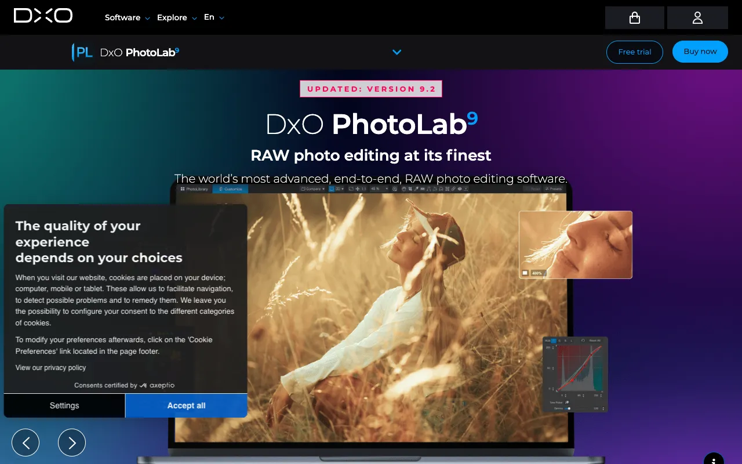Expand the 45% zoom level dropdown
The width and height of the screenshot is (742, 464).
[x=387, y=188]
